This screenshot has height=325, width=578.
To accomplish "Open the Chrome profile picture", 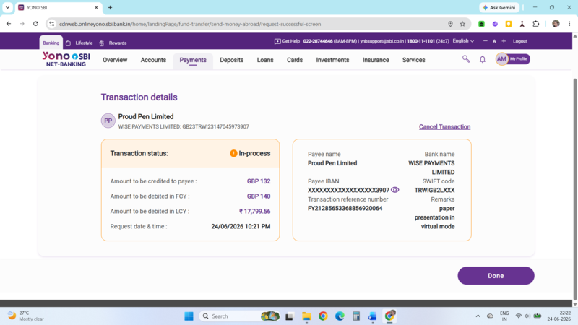I will point(556,24).
